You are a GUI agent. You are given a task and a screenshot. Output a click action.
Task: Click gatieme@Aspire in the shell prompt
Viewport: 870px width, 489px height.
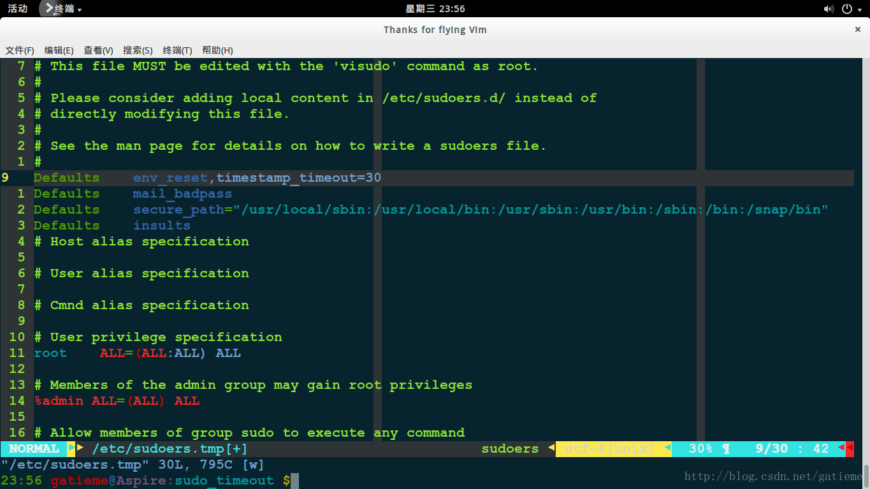click(x=109, y=481)
